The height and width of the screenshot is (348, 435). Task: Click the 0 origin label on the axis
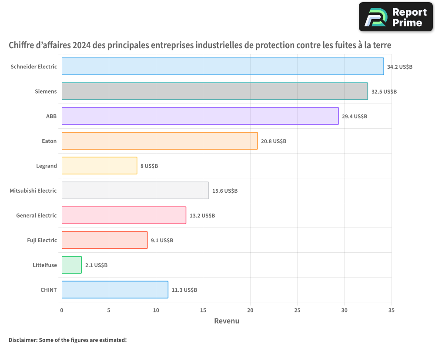pos(62,310)
